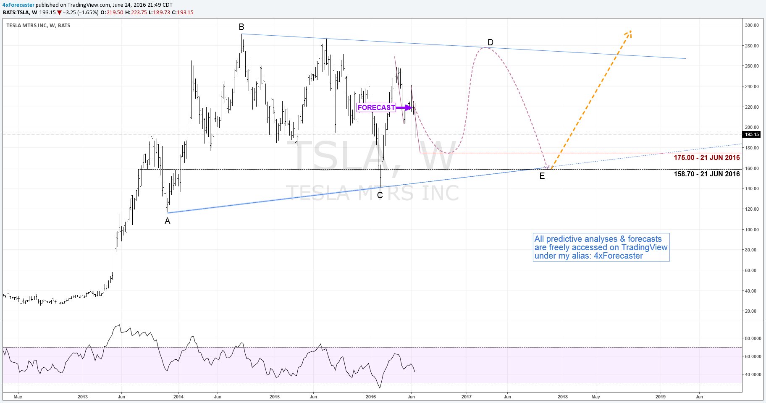Image resolution: width=766 pixels, height=403 pixels.
Task: Click the blue predictive analyses note box
Action: coord(601,247)
